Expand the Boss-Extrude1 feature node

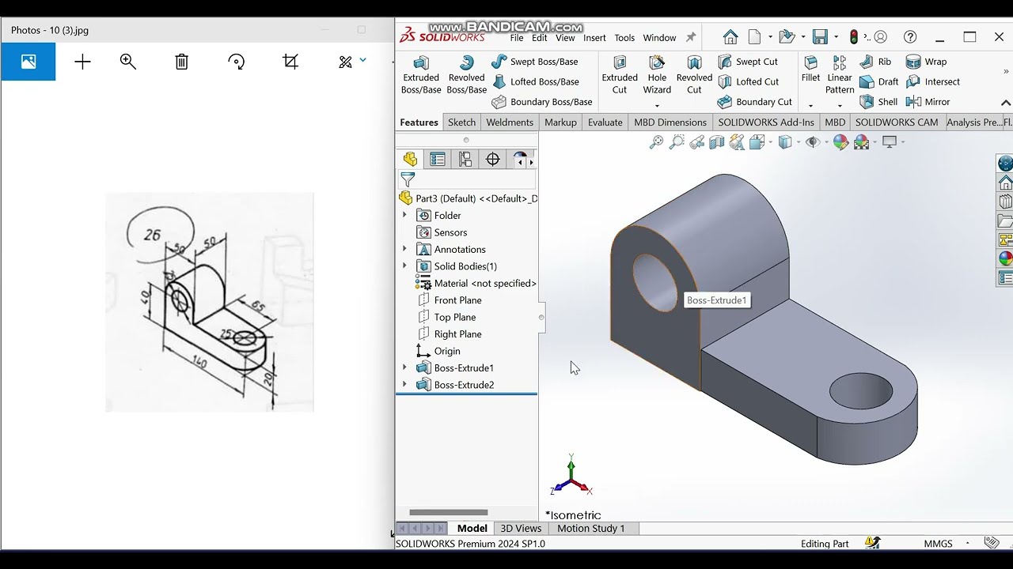(404, 367)
